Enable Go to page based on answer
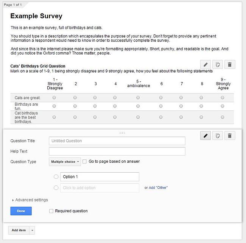246x243 pixels. [x=85, y=162]
